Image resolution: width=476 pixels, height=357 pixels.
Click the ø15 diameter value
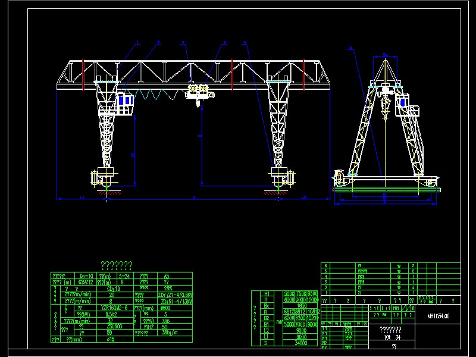pos(111,339)
